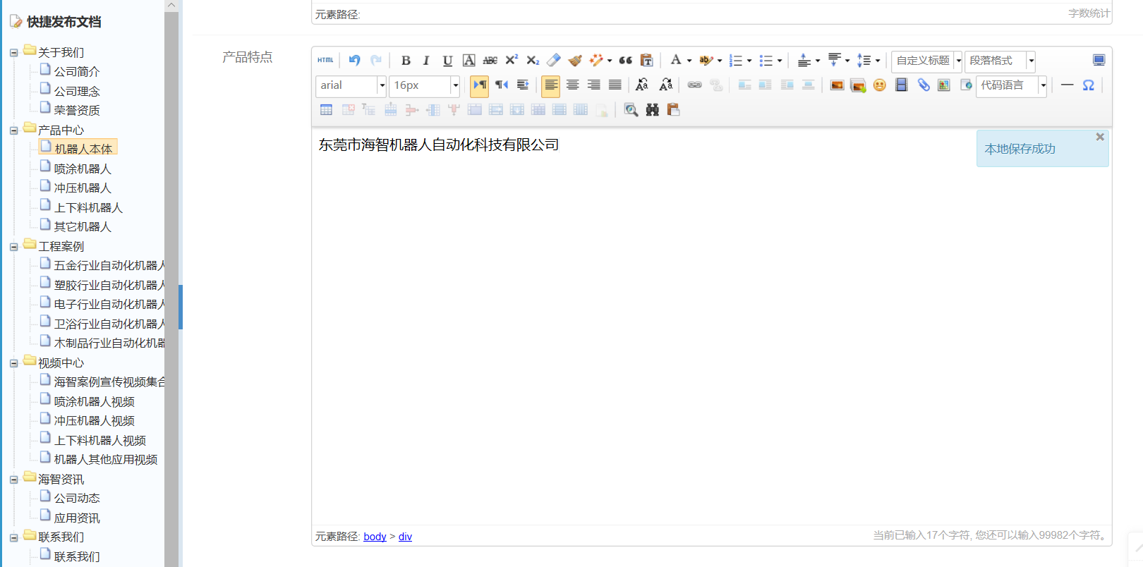
Task: Switch to HTML source mode
Action: pos(325,60)
